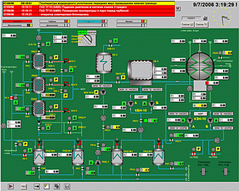Click the yellow P mode indicator near ПВД7
The width and height of the screenshot is (239, 191).
56,57
